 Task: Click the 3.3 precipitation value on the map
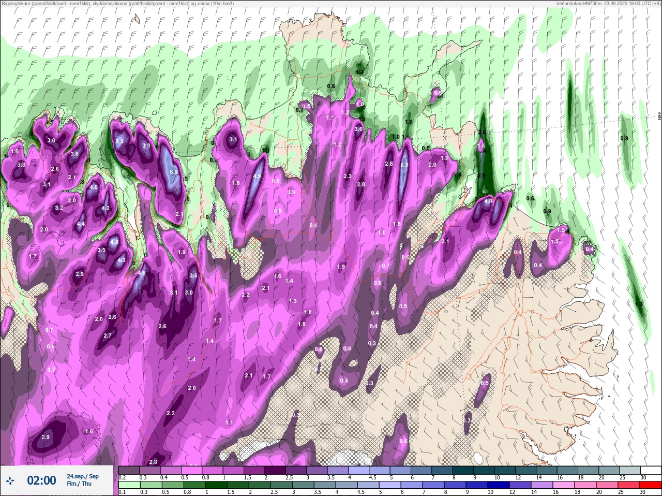[21, 165]
